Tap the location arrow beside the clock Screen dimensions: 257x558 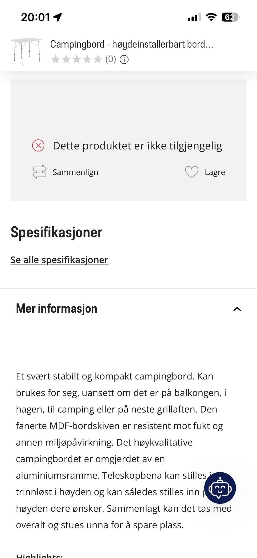(58, 17)
